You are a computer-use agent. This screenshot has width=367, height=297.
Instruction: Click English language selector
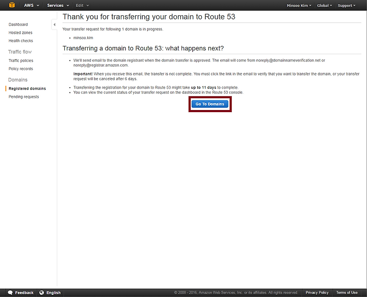[x=54, y=292]
